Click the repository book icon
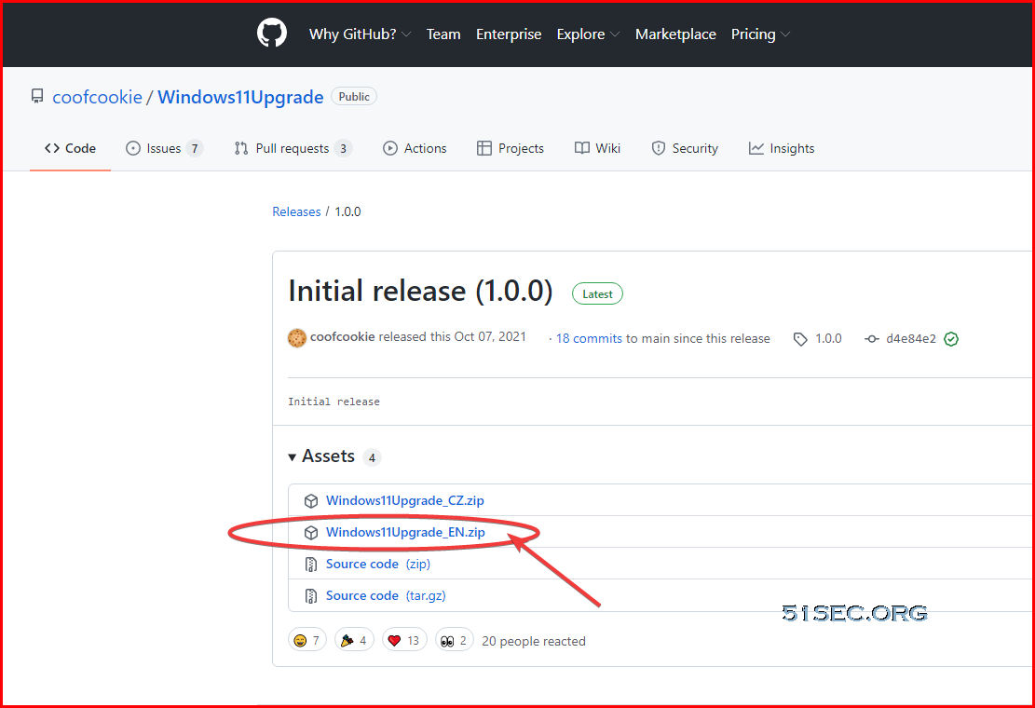Viewport: 1035px width, 708px height. coord(37,96)
